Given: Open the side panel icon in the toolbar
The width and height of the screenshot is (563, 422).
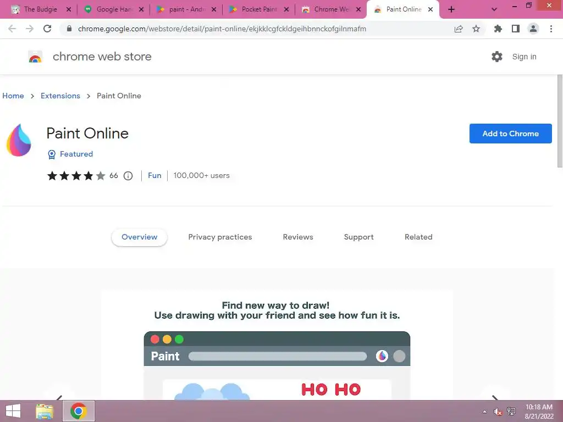Looking at the screenshot, I should point(516,29).
